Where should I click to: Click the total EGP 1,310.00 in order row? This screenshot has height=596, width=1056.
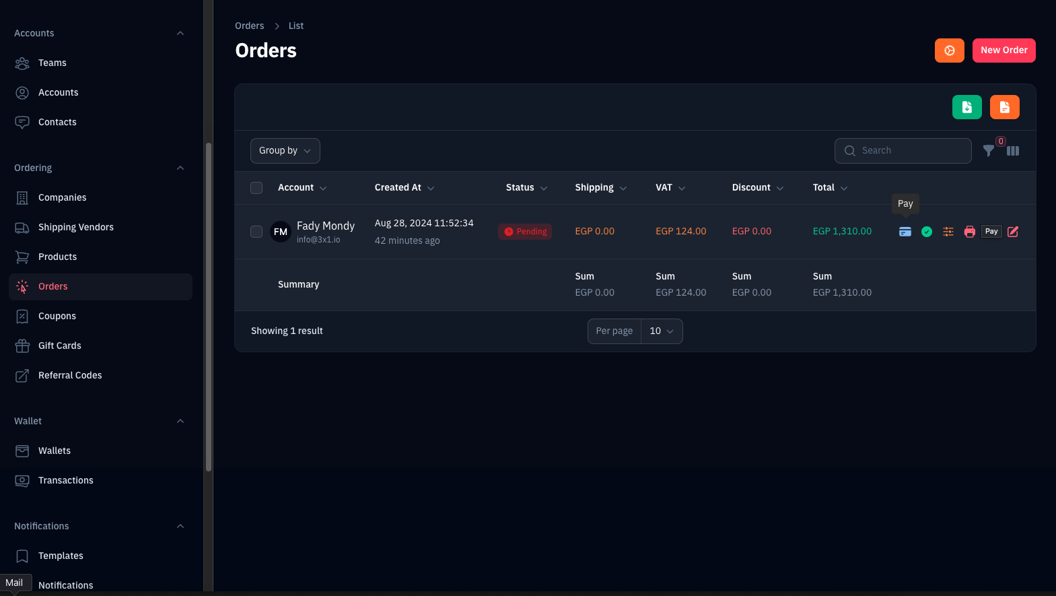pyautogui.click(x=842, y=231)
